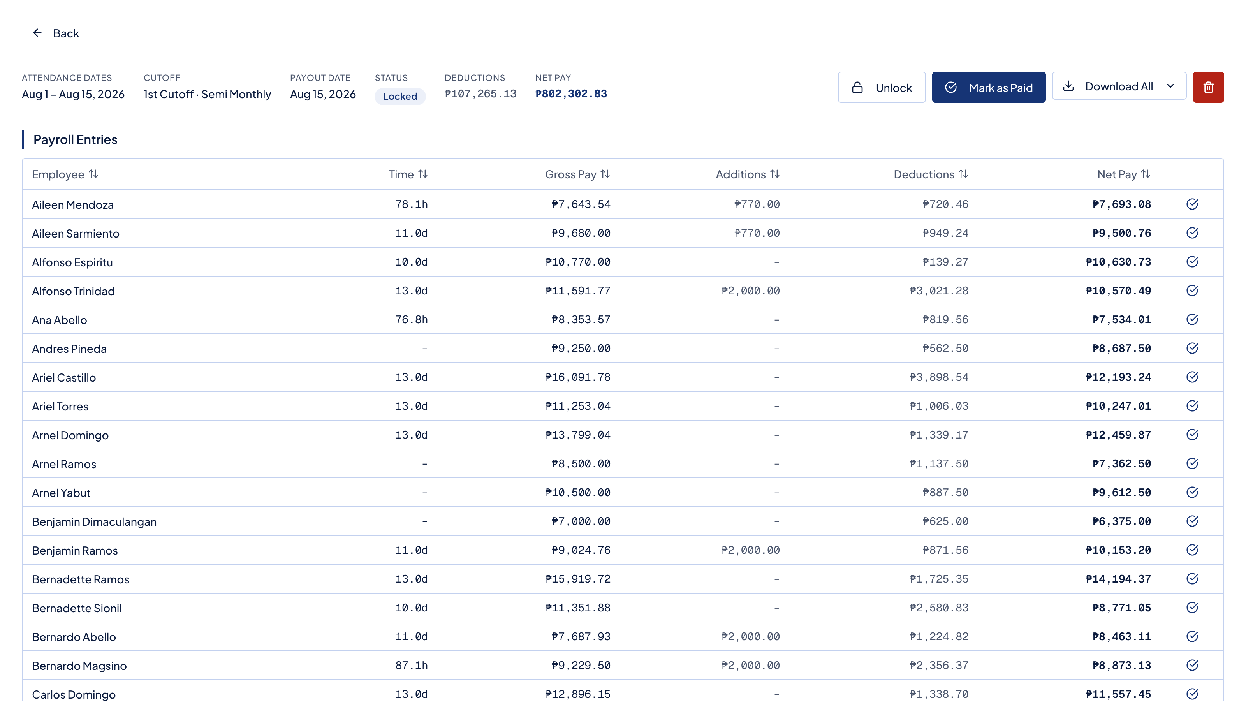Click the check-circle icon for Aileen Sarmiento

tap(1192, 233)
